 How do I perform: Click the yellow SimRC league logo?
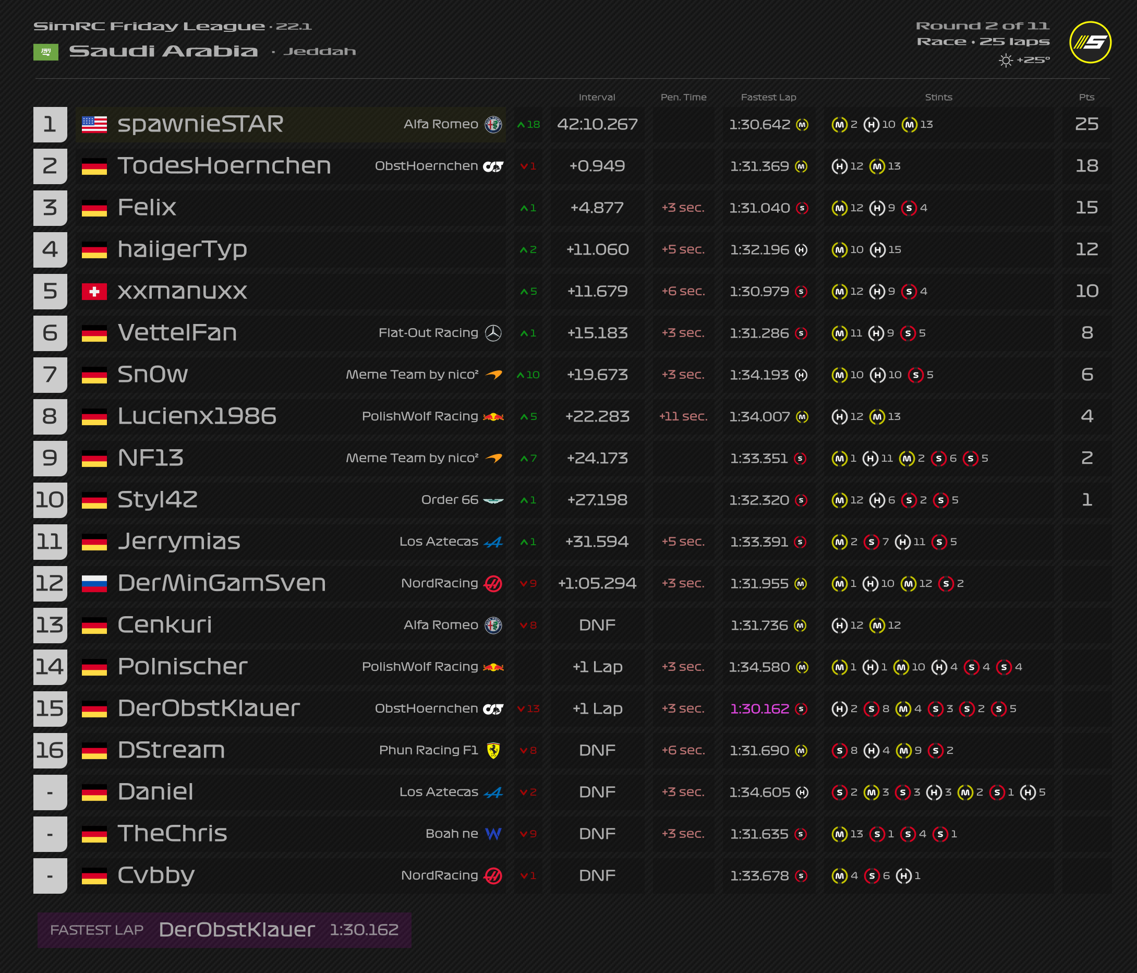click(x=1090, y=42)
